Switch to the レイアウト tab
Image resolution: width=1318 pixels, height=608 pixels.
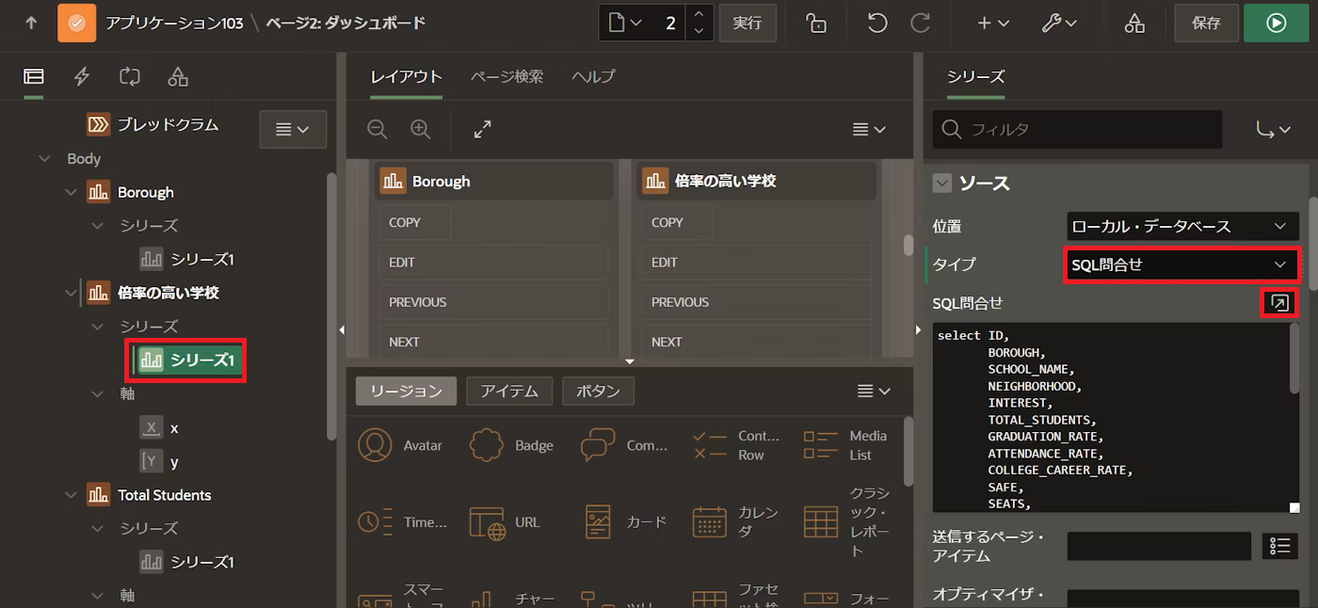[x=406, y=77]
